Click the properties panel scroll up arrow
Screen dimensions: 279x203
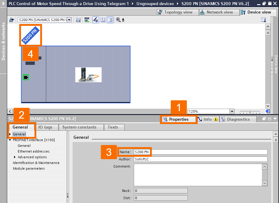[x=276, y=134]
